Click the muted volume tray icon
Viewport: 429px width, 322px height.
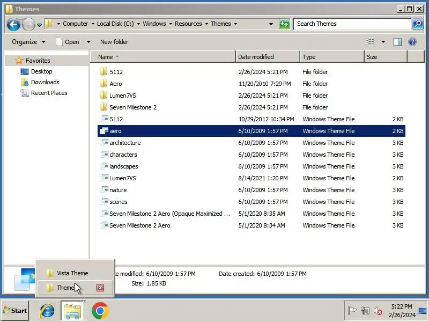point(378,311)
